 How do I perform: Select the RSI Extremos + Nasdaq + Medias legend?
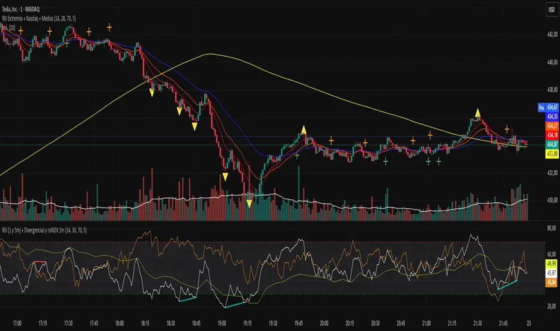click(x=38, y=18)
